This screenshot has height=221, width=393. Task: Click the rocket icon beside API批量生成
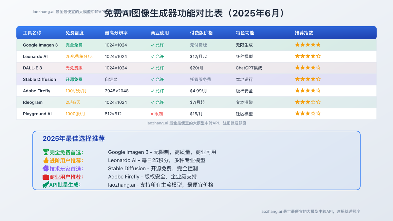(x=46, y=185)
